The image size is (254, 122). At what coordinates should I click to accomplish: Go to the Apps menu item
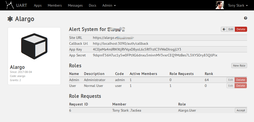(38, 5)
